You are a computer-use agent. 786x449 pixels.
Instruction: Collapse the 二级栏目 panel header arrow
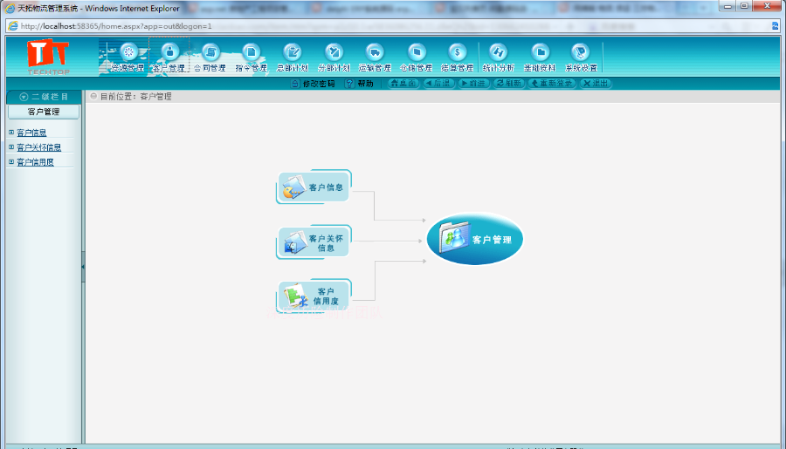point(24,97)
